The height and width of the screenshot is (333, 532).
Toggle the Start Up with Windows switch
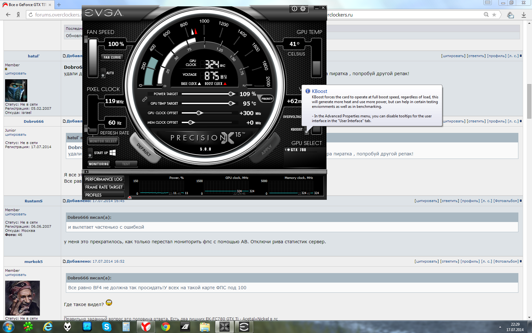[90, 153]
